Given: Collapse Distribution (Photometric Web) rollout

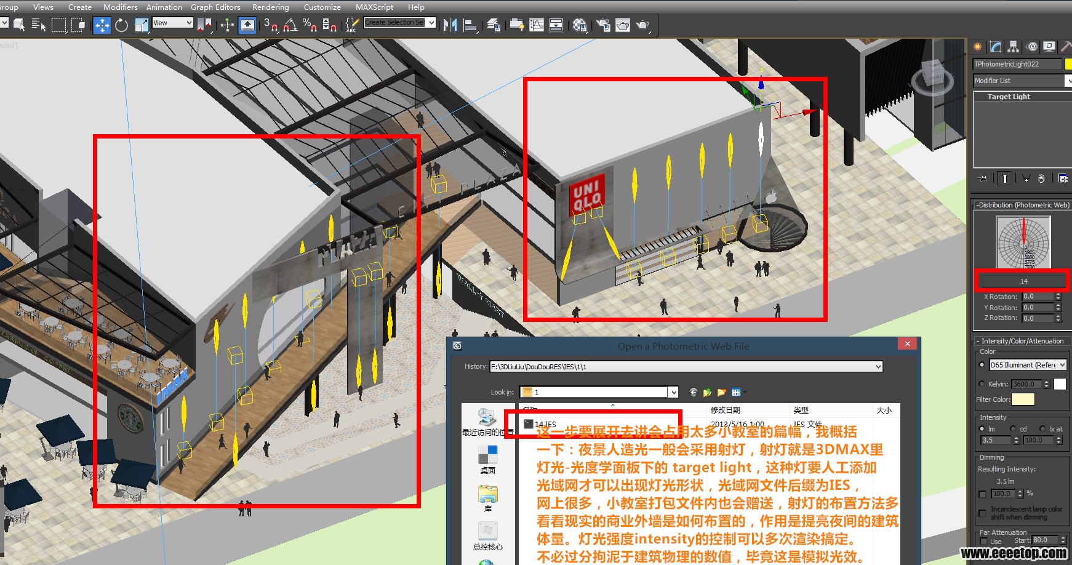Looking at the screenshot, I should click(1023, 205).
